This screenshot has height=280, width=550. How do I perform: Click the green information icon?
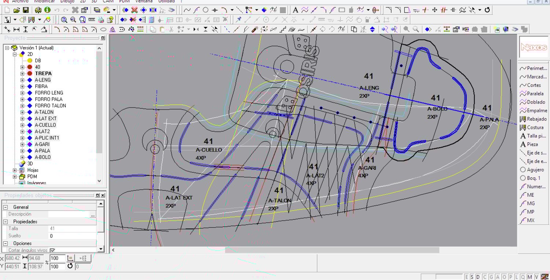(x=47, y=10)
